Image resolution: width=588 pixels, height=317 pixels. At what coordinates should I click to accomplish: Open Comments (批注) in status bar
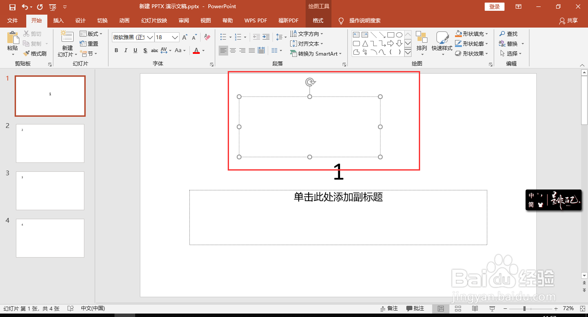pyautogui.click(x=415, y=309)
